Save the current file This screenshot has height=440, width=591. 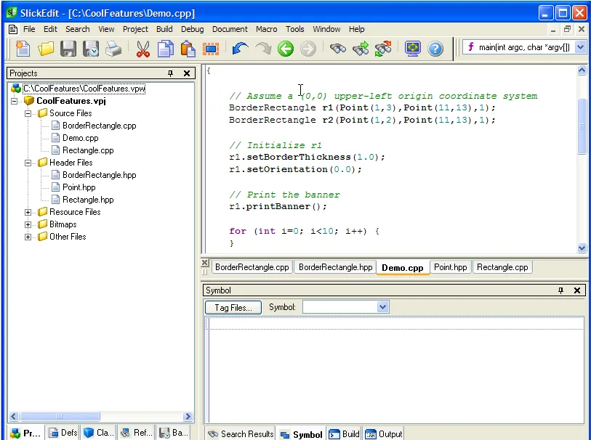pyautogui.click(x=67, y=49)
